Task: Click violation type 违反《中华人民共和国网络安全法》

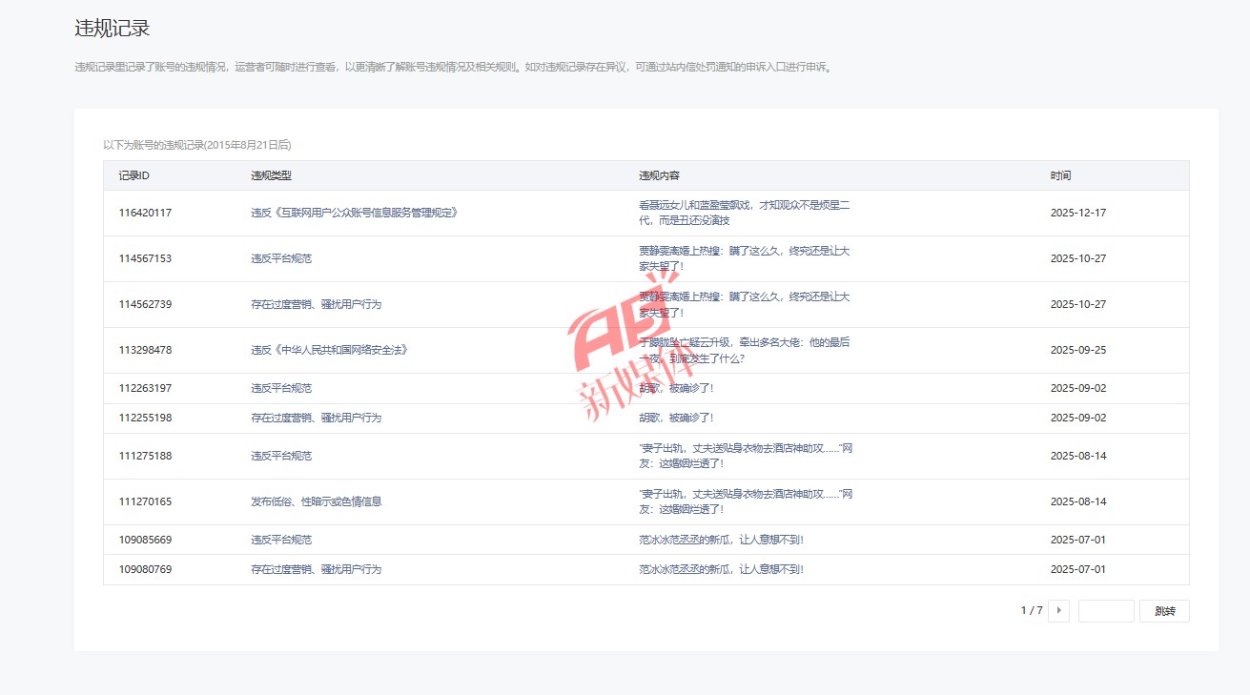Action: pyautogui.click(x=329, y=350)
